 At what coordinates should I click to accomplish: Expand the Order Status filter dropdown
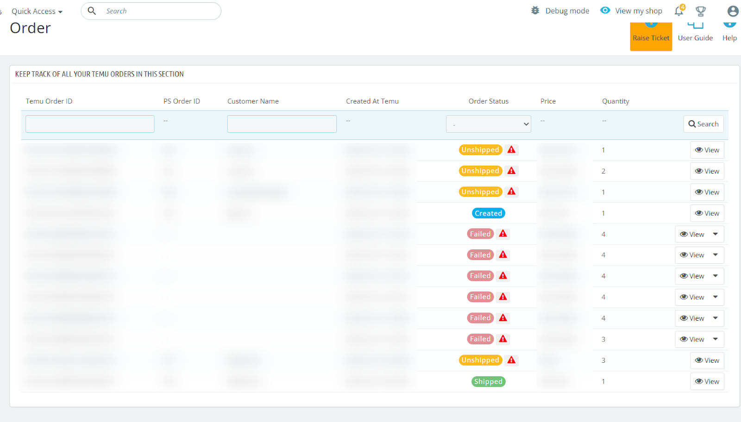(488, 124)
